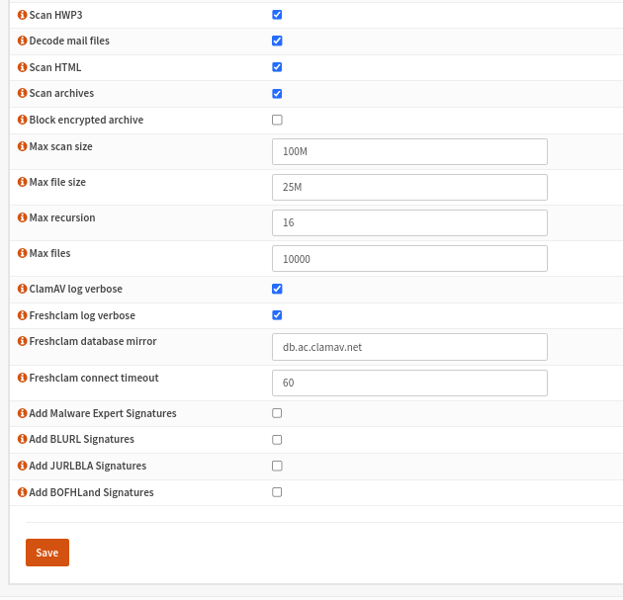
Task: Disable ClamAV log verbose checkbox
Action: pyautogui.click(x=277, y=289)
